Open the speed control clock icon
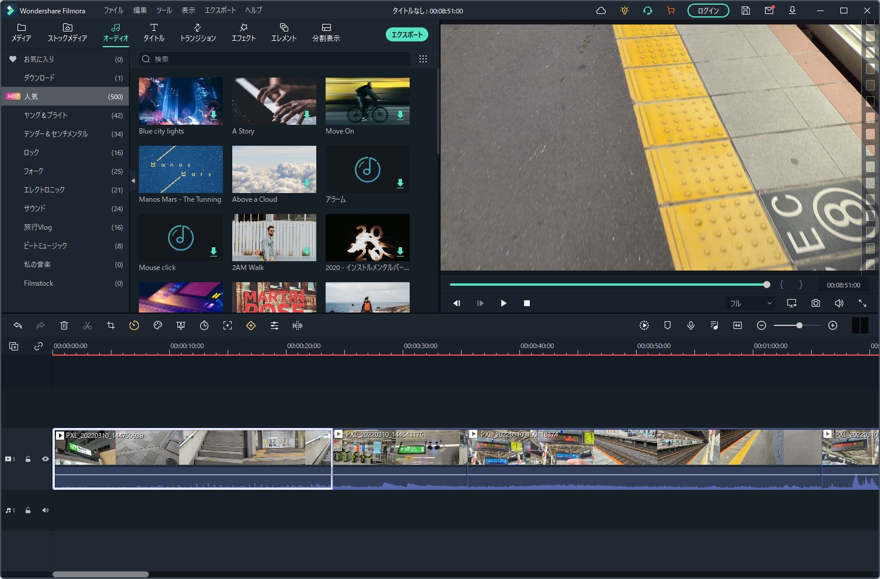The image size is (880, 579). (134, 325)
